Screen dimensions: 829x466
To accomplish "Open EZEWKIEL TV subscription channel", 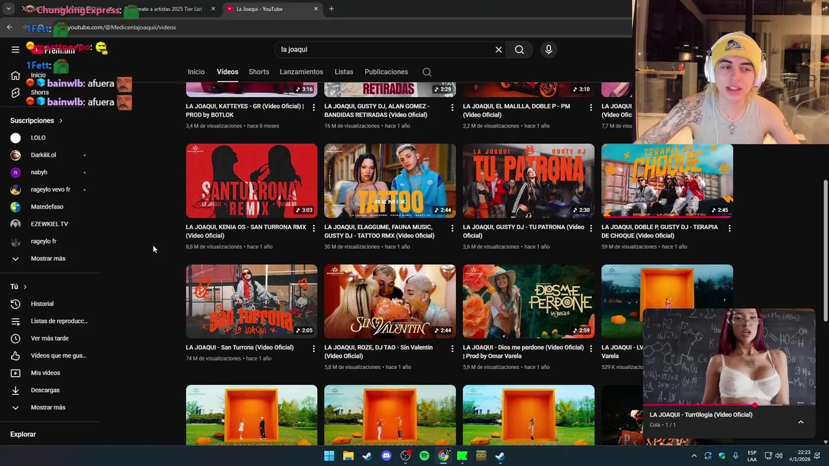I will coord(49,224).
